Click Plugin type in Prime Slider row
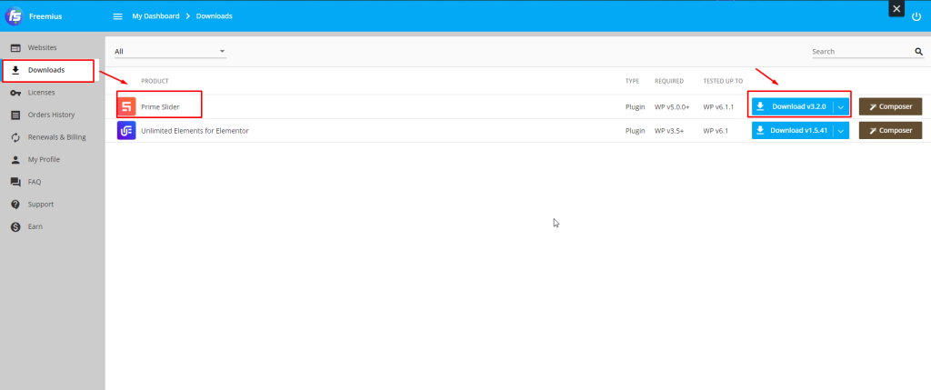 coord(636,107)
